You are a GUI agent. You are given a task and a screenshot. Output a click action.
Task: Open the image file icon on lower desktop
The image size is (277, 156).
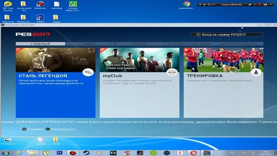click(x=8, y=141)
